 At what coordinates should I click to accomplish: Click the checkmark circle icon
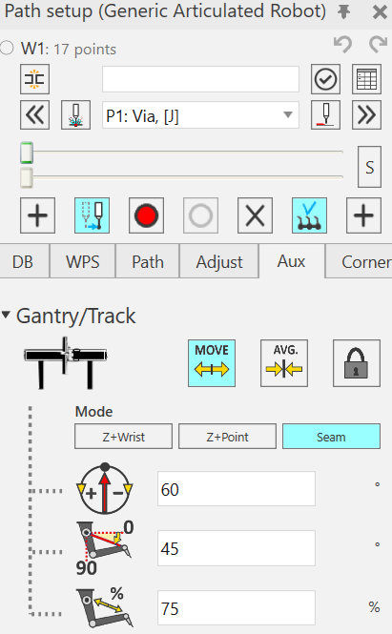click(x=325, y=79)
